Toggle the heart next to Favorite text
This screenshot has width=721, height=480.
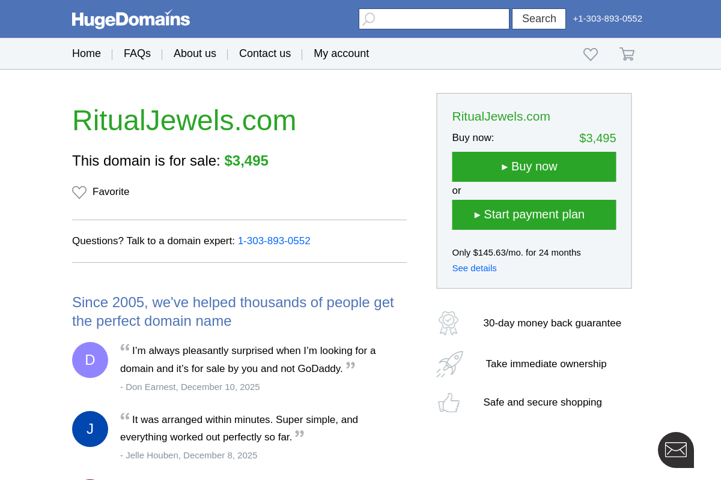79,192
